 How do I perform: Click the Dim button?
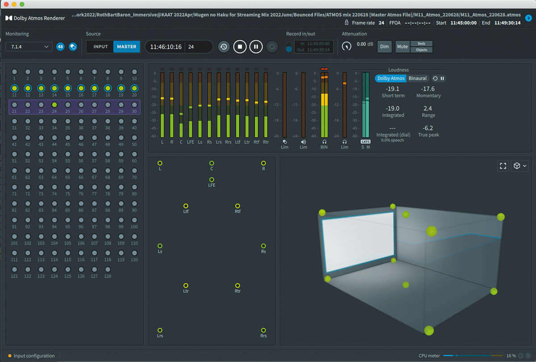pyautogui.click(x=384, y=46)
